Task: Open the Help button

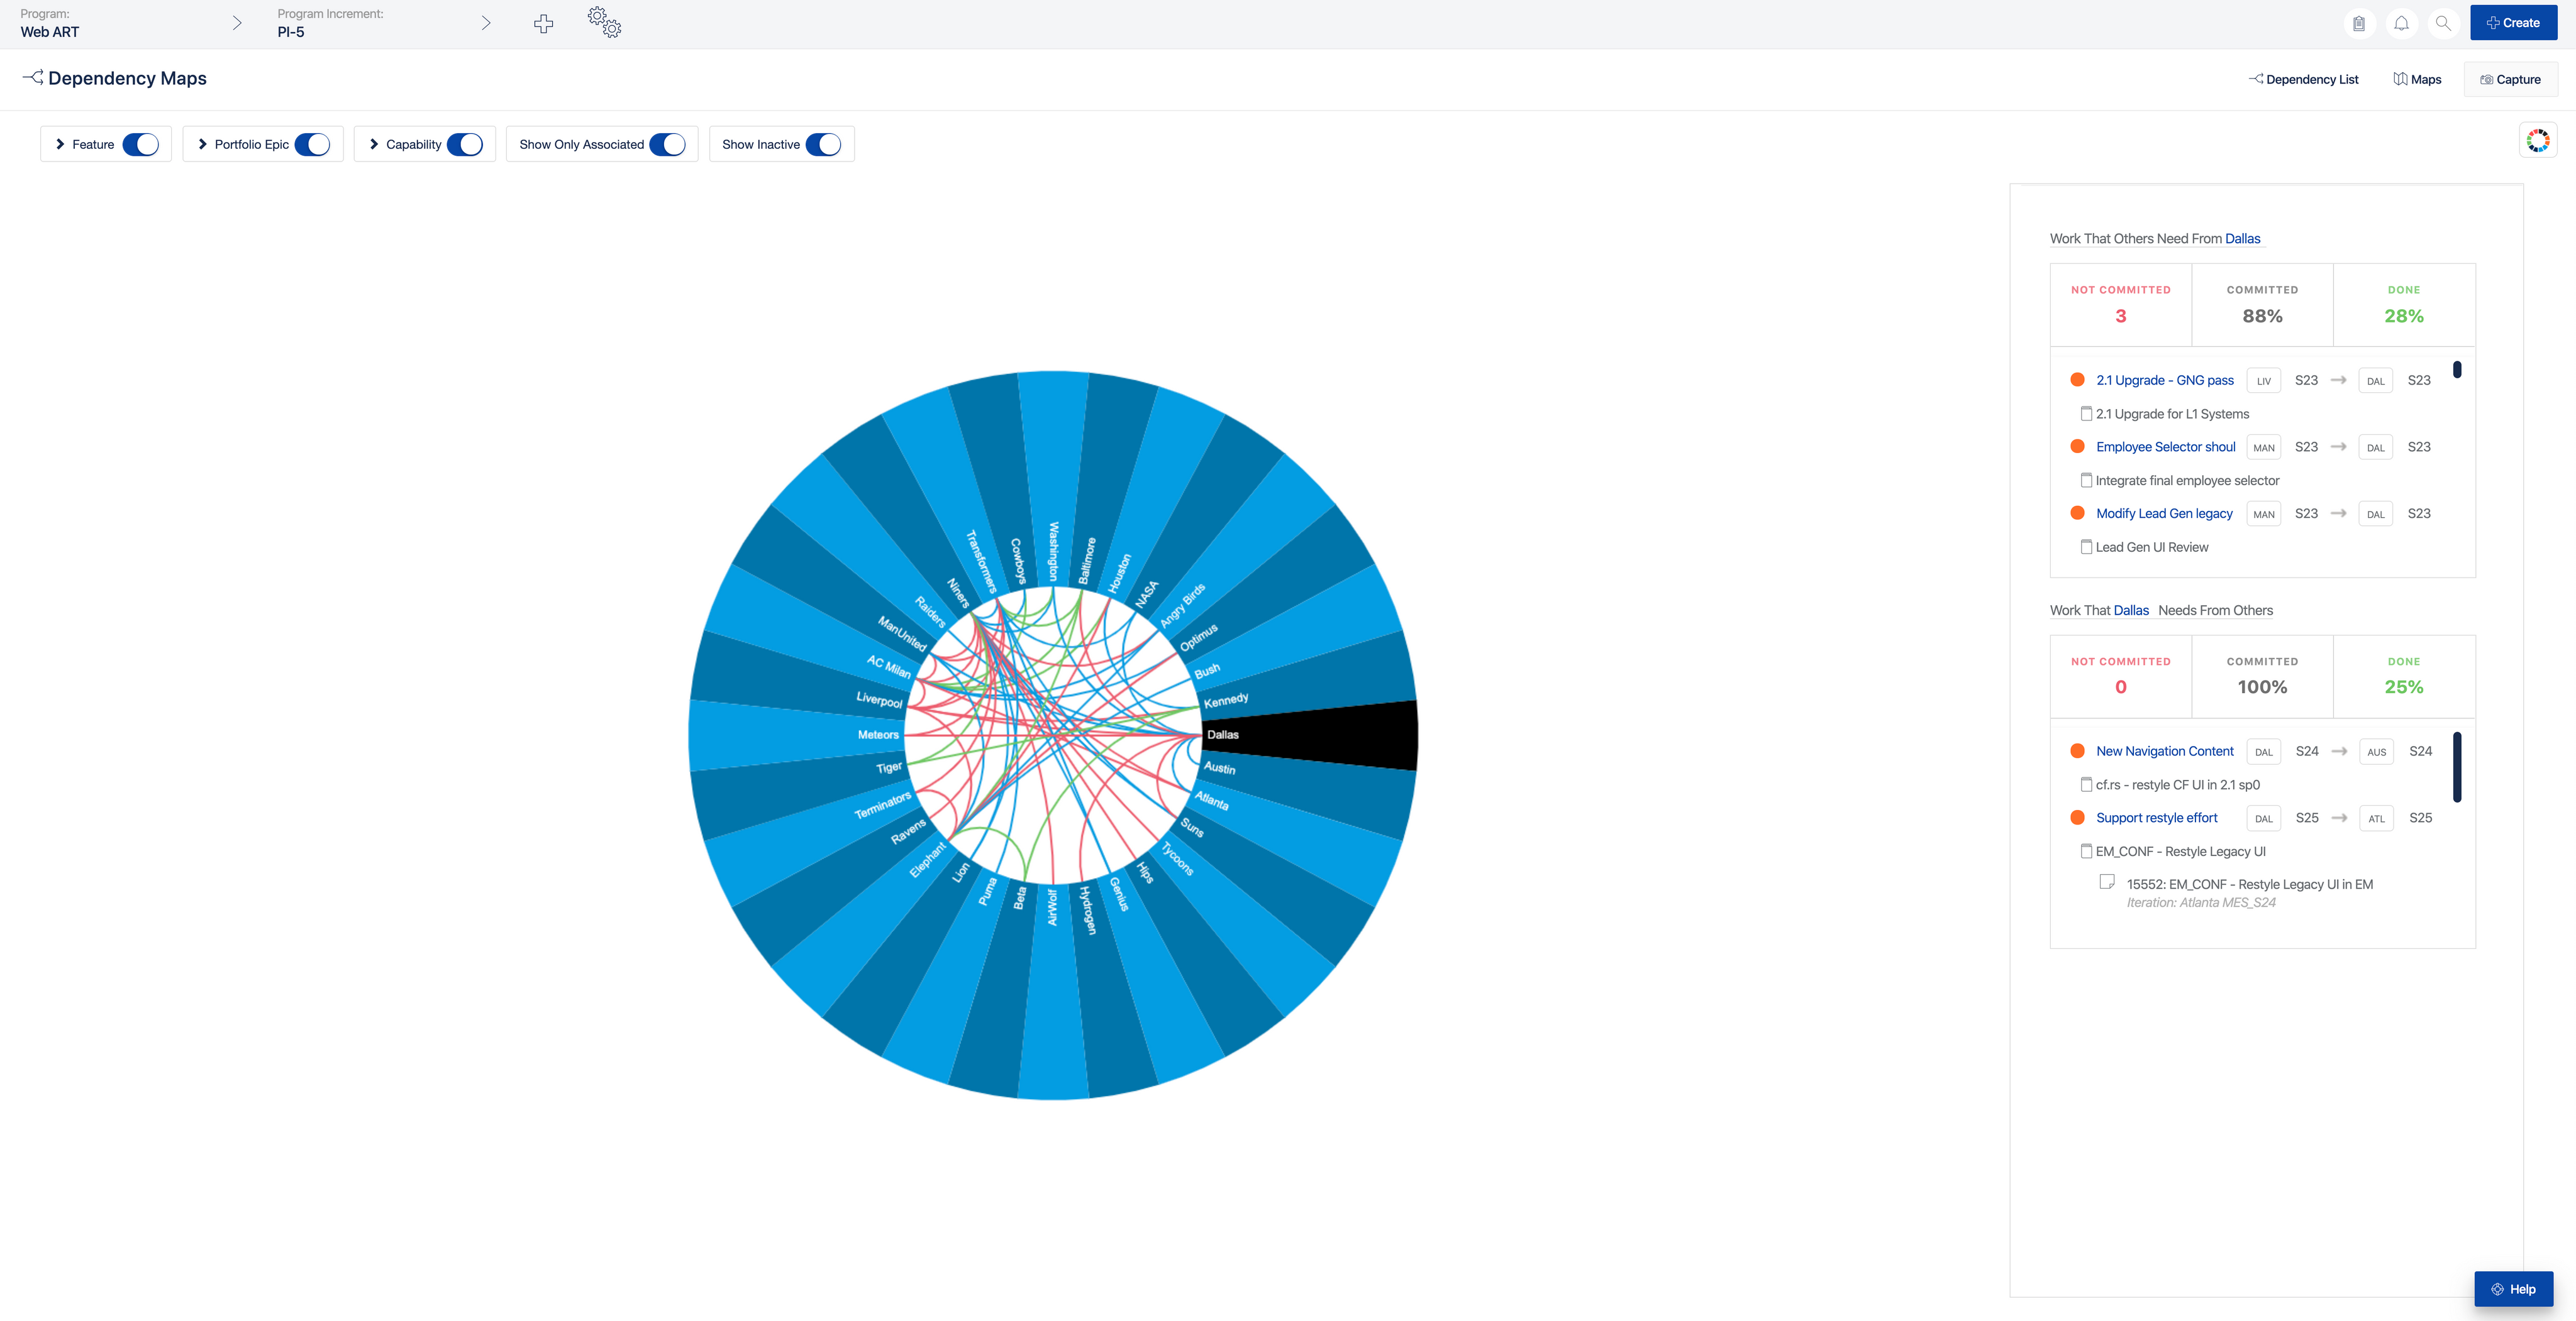Action: click(x=2514, y=1289)
